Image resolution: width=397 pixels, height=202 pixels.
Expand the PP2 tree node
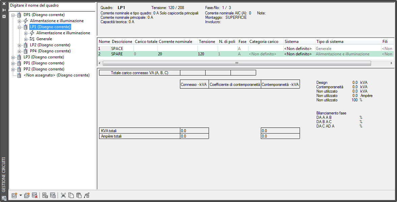(13, 69)
